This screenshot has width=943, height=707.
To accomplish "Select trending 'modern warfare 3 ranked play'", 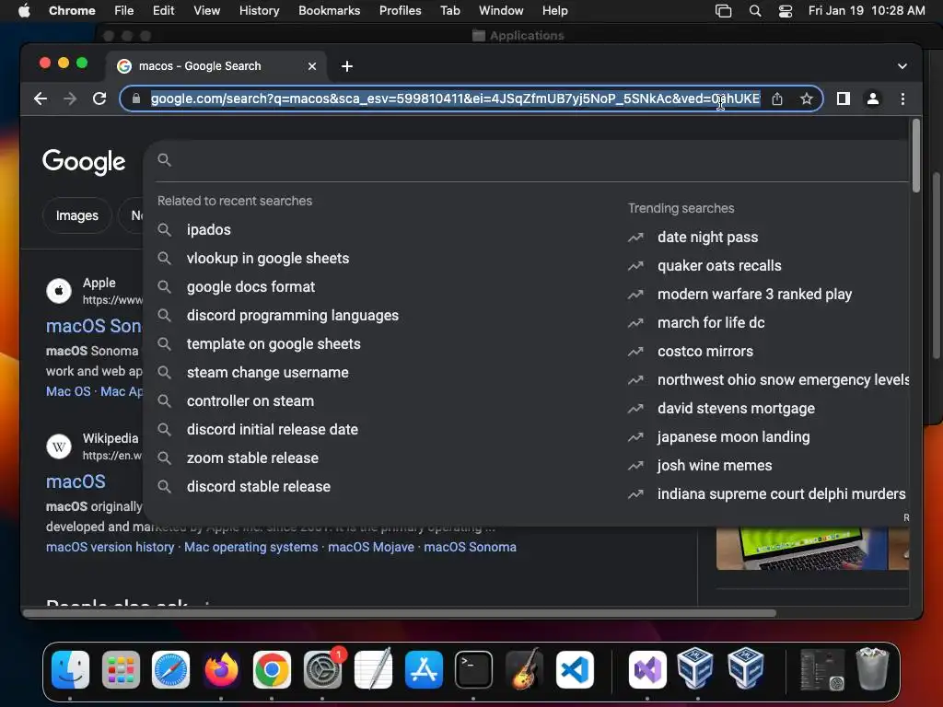I will point(754,295).
